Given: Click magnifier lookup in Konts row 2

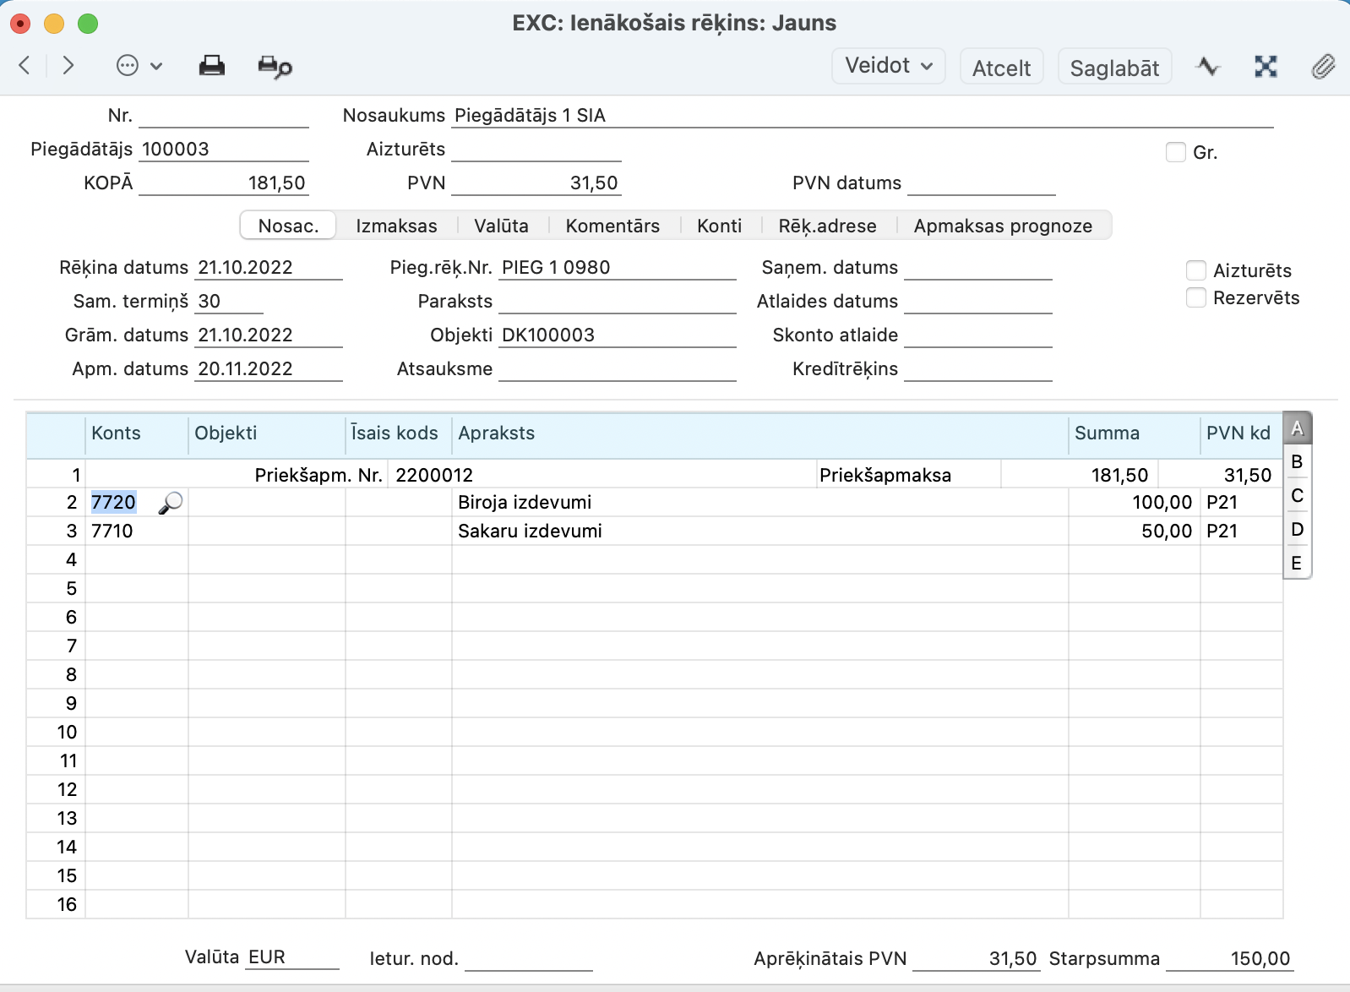Looking at the screenshot, I should coord(171,503).
